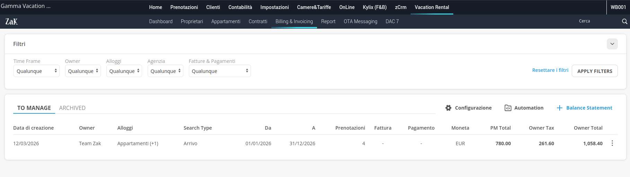Open the DAC 7 section

tap(392, 21)
